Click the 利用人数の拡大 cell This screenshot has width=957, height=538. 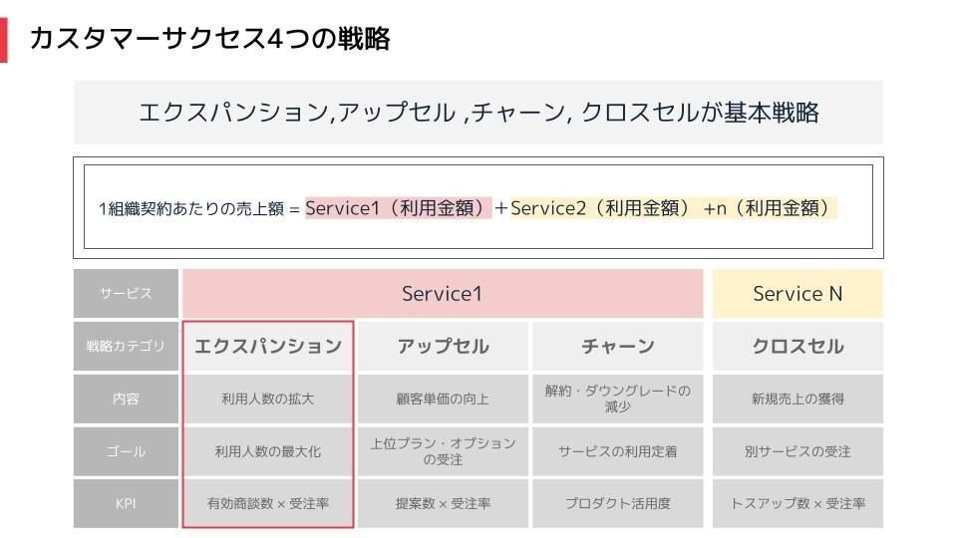pos(268,399)
